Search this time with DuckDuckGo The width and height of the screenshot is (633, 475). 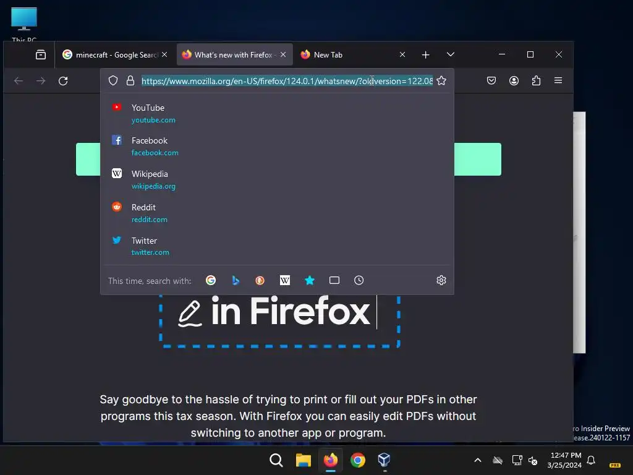tap(260, 280)
